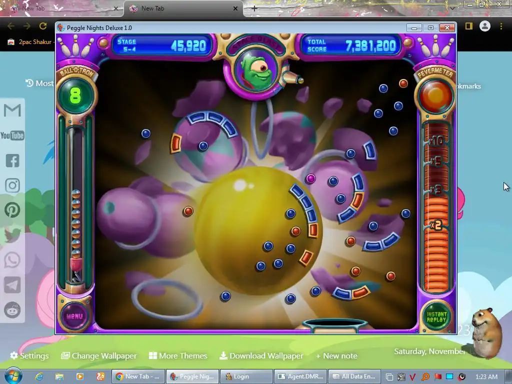The height and width of the screenshot is (384, 512).
Task: Switch to Chrome New Tab taskbar button
Action: (x=138, y=376)
